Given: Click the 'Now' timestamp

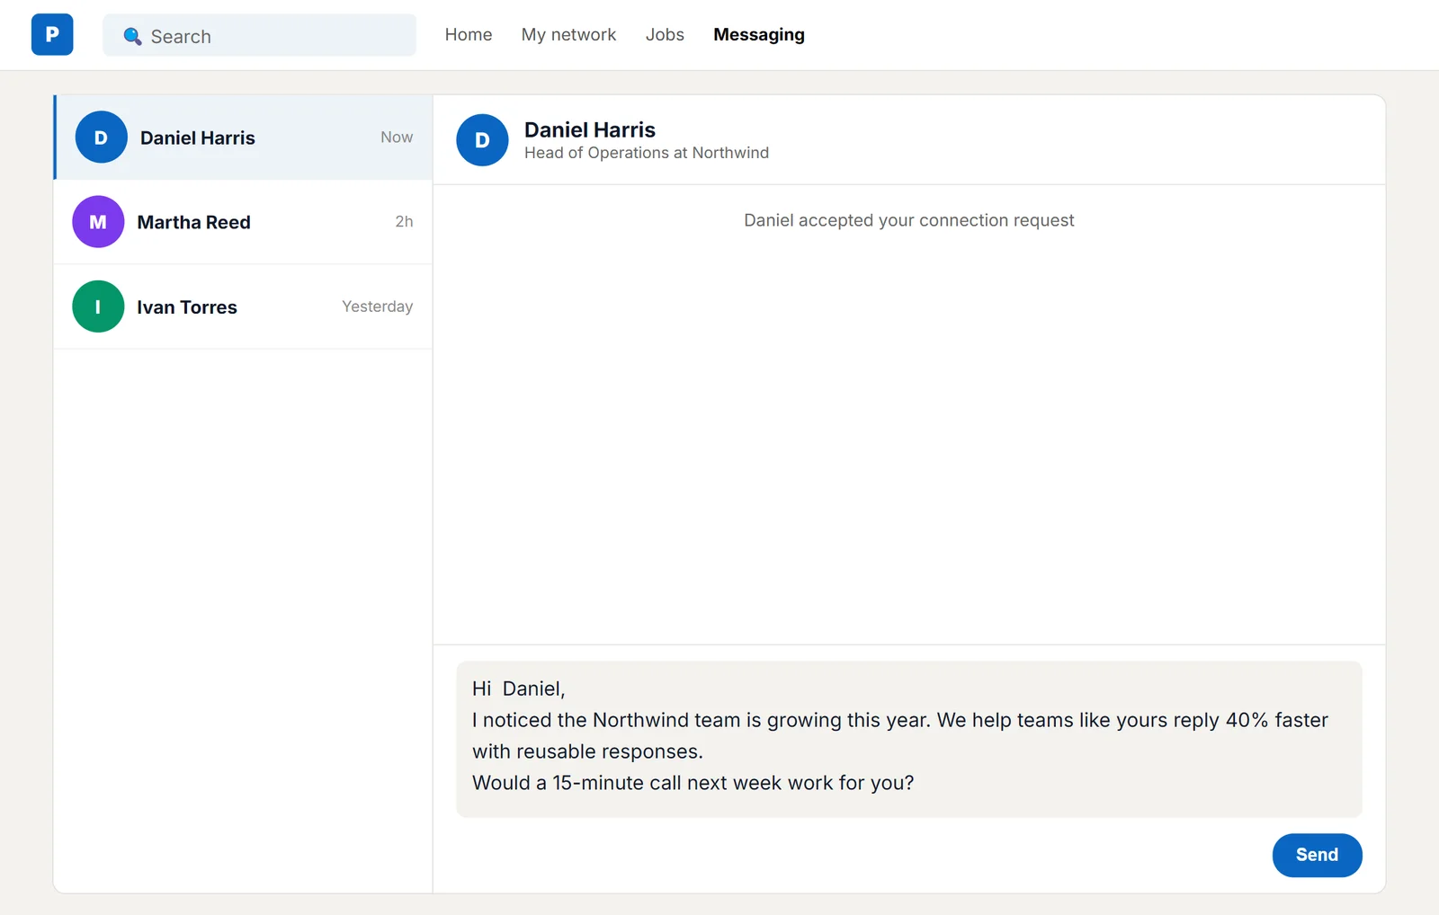Looking at the screenshot, I should tap(397, 138).
